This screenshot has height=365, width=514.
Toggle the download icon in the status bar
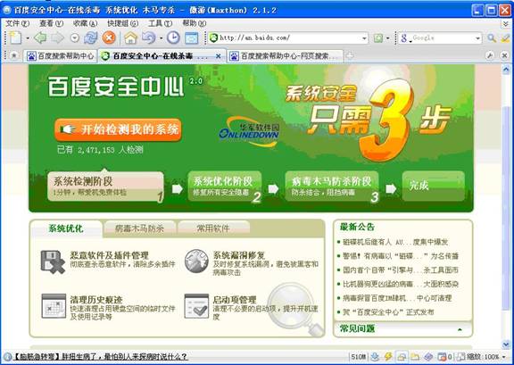click(x=375, y=356)
